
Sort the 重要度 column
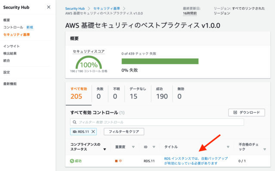click(133, 147)
